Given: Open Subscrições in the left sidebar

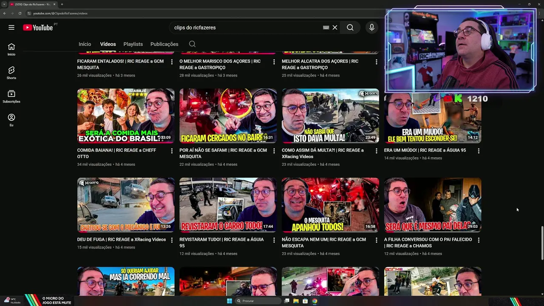Looking at the screenshot, I should click(11, 96).
